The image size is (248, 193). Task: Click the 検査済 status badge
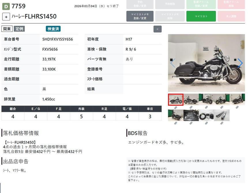point(53,29)
